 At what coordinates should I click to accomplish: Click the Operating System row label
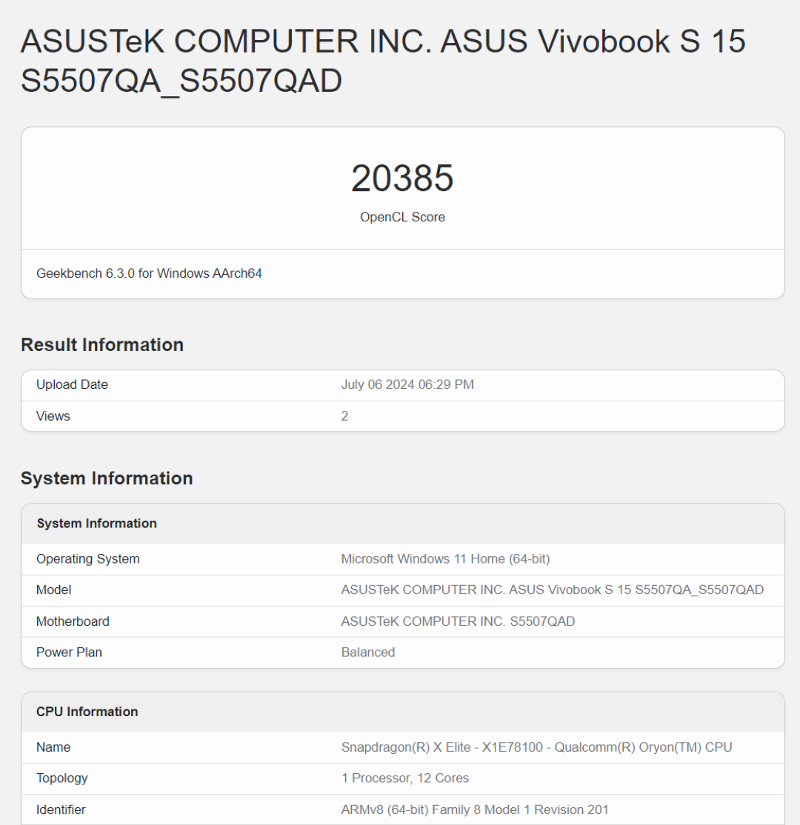tap(87, 558)
